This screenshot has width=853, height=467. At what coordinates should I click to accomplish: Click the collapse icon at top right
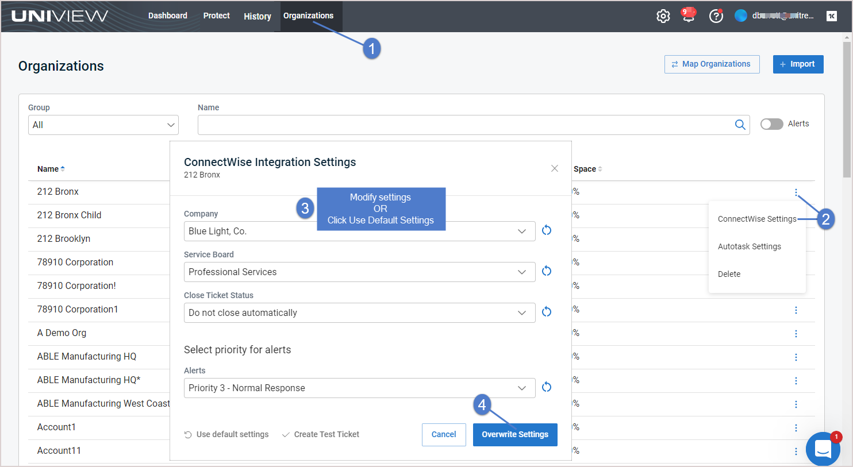pos(832,16)
